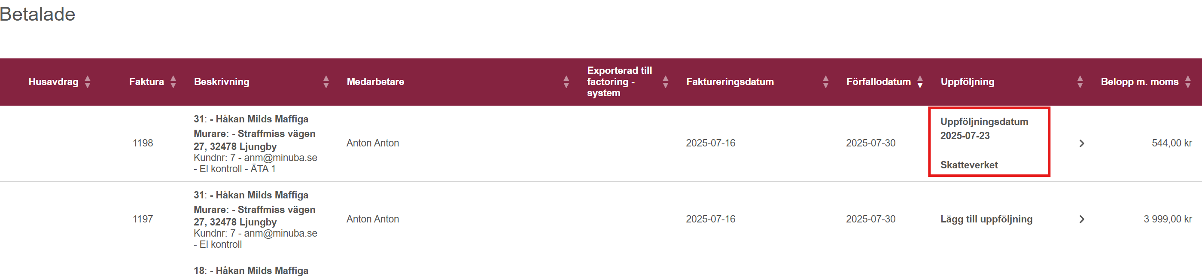Open invoice number 1197
Screen dimensions: 1202x280
coord(143,219)
